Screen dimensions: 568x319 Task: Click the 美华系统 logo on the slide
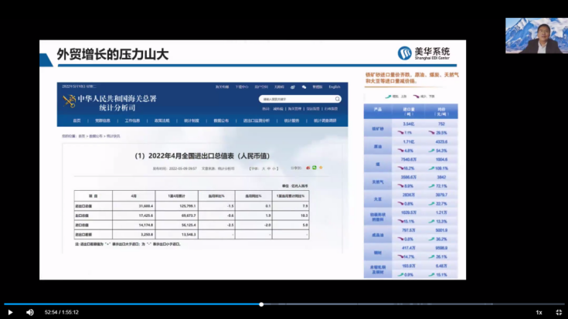423,53
